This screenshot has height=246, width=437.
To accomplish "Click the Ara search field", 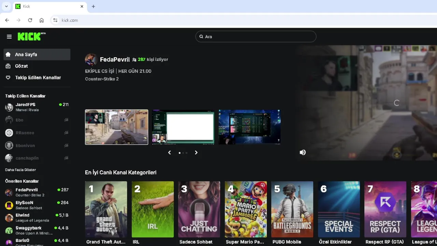I will point(256,37).
